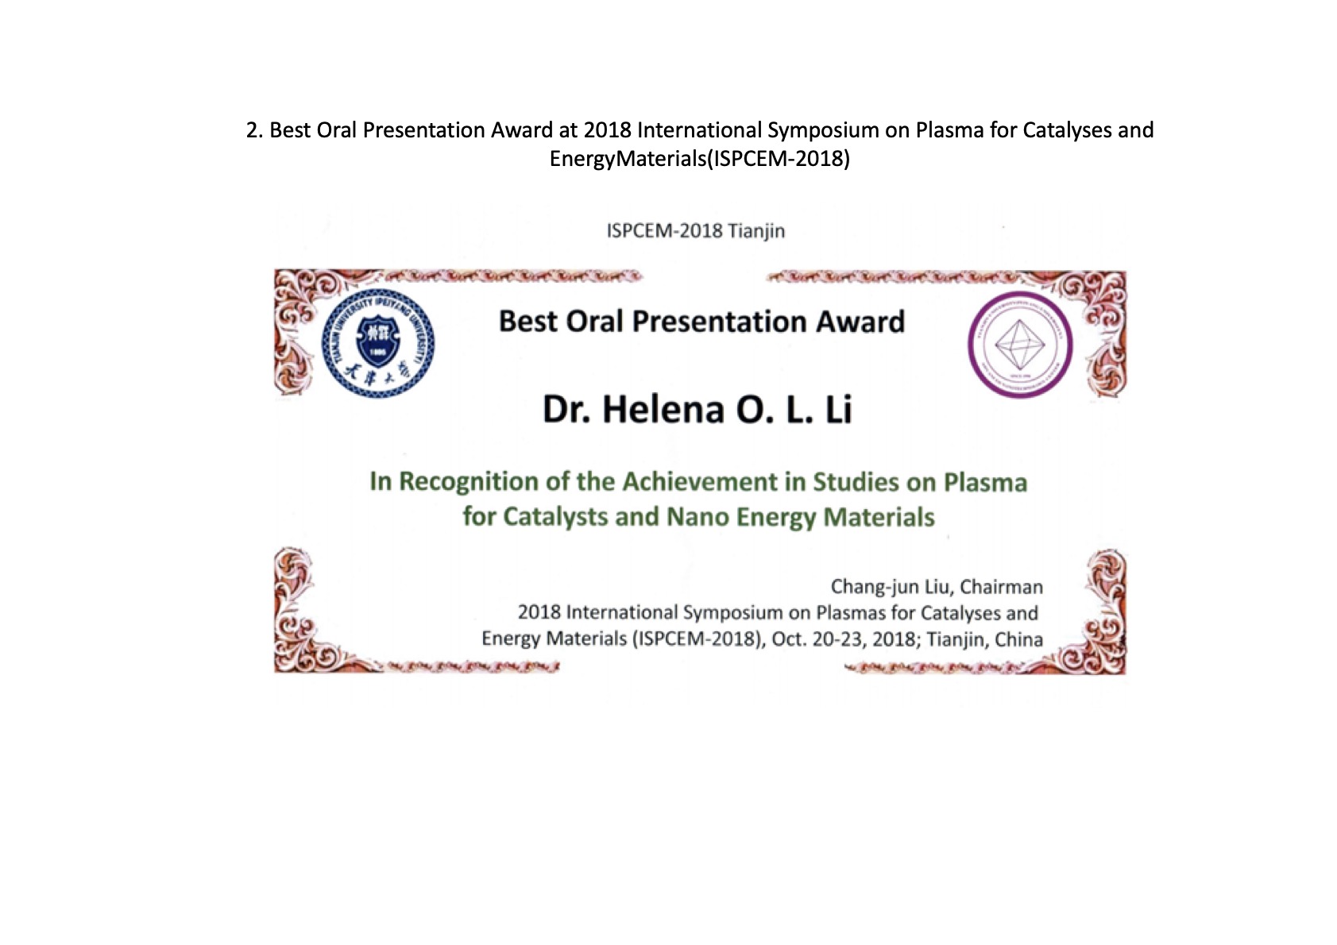Click the Tianjin University Peiyang seal logo
This screenshot has width=1337, height=945.
coord(378,344)
